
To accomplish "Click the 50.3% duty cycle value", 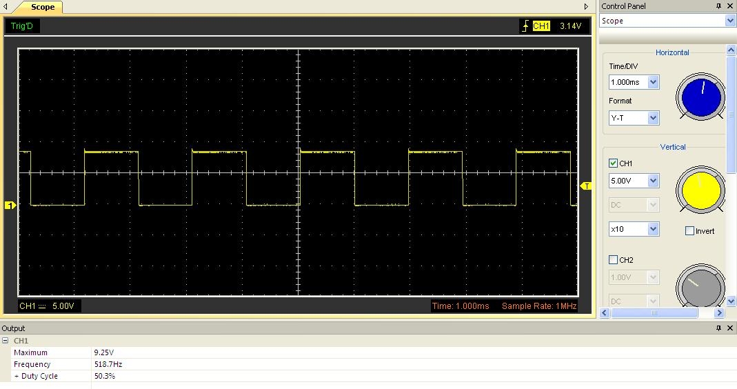I will click(x=104, y=376).
